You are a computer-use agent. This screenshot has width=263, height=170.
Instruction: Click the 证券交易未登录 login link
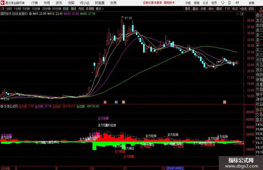[x=153, y=3]
